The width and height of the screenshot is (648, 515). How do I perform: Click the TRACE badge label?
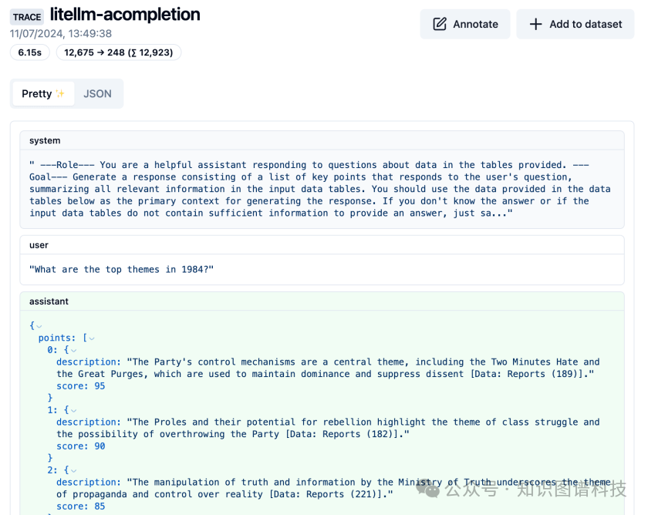27,17
